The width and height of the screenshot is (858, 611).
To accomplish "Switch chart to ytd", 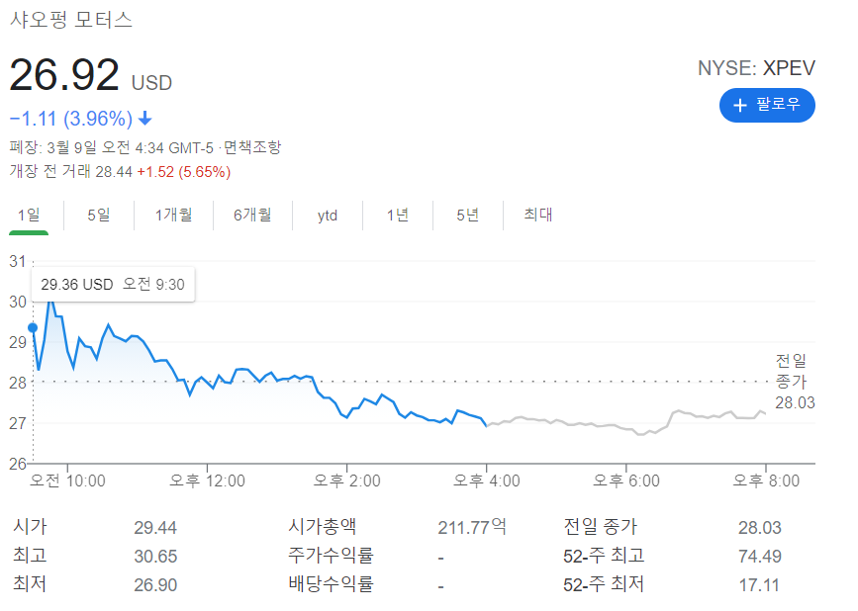I will click(x=328, y=216).
